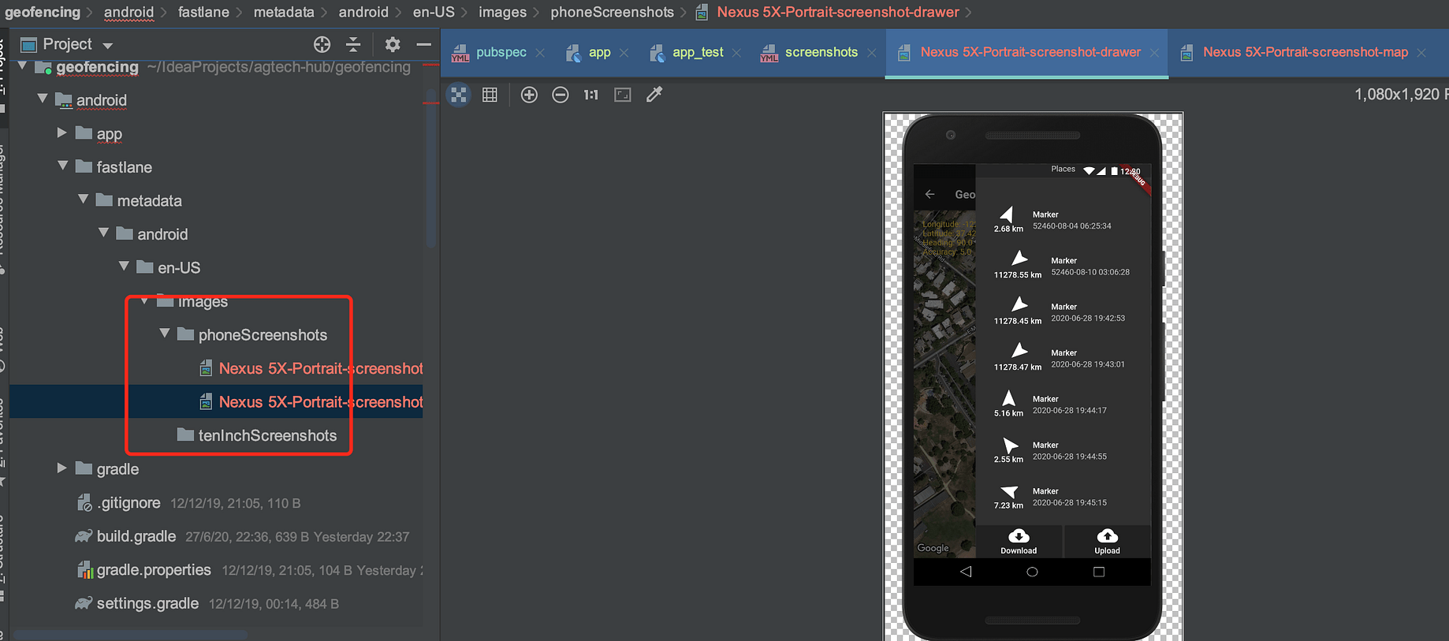
Task: Toggle chessboard transparency background in image viewer
Action: (x=459, y=95)
